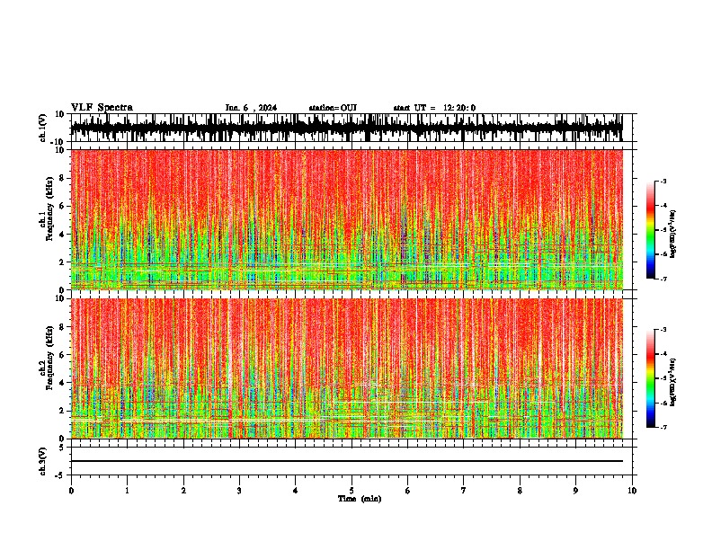
Task: Click tick label "0" on the time axis
Action: 71,491
